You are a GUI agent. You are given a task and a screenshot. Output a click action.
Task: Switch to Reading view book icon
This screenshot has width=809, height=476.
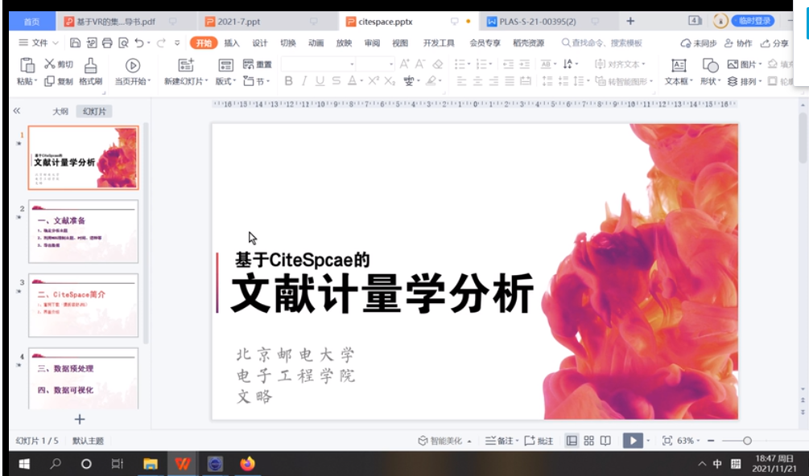tap(605, 441)
